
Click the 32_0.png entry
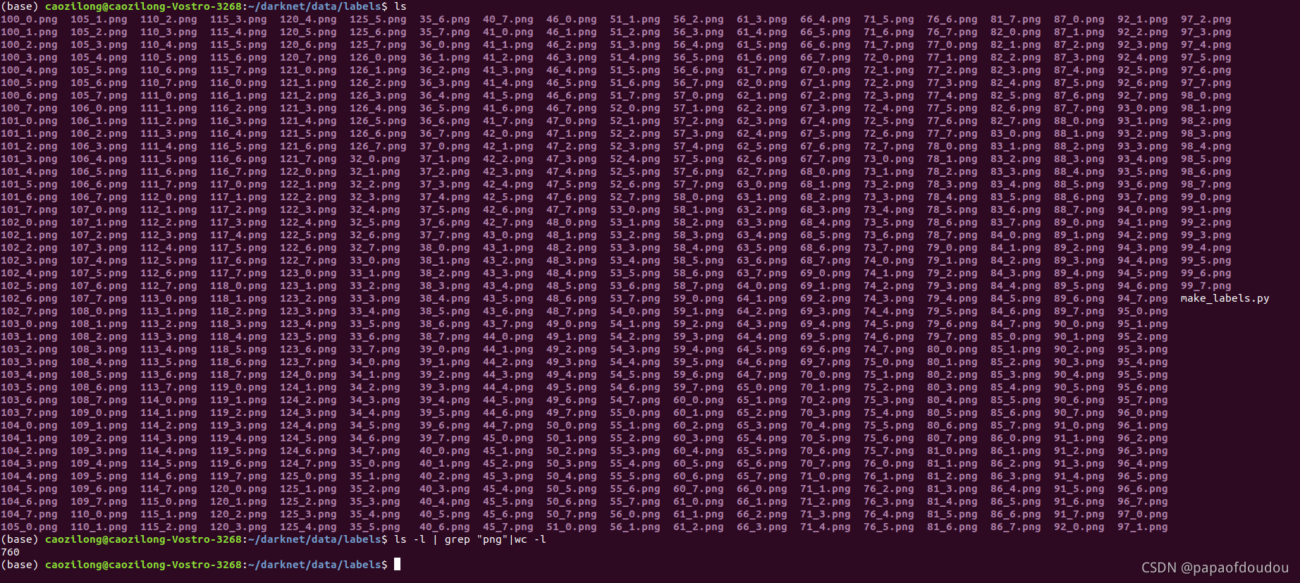pyautogui.click(x=375, y=159)
